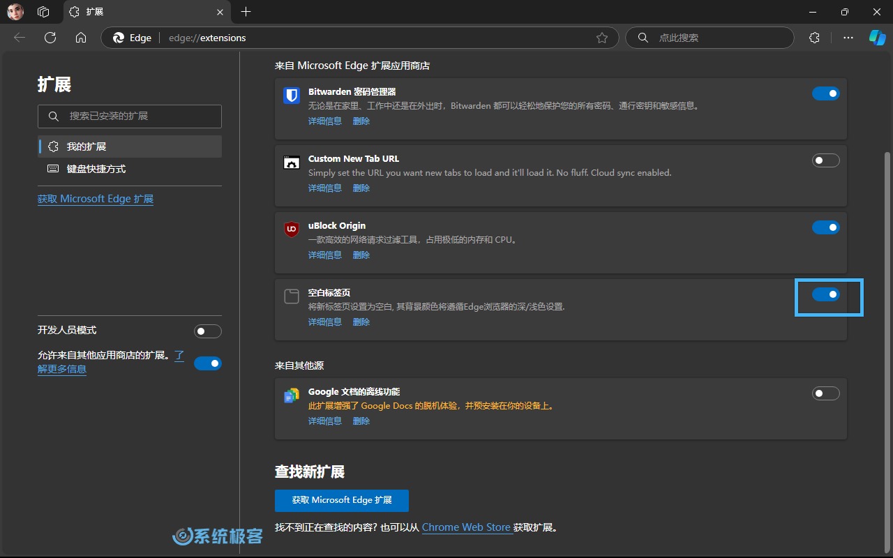Click the Custom New Tab URL icon
The height and width of the screenshot is (558, 893).
tap(292, 162)
